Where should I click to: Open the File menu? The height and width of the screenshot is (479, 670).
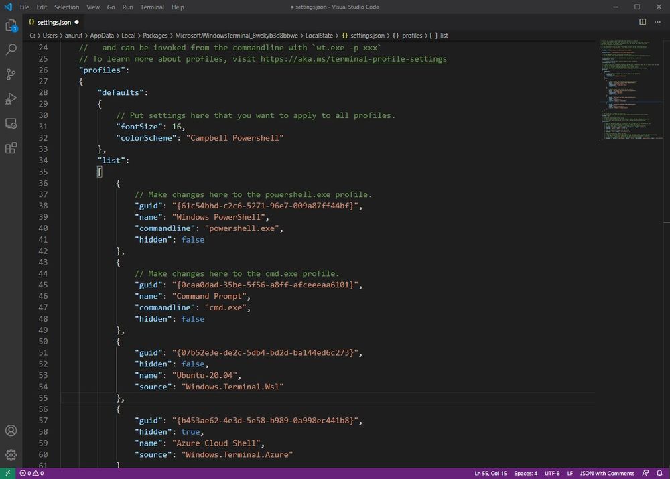(25, 7)
